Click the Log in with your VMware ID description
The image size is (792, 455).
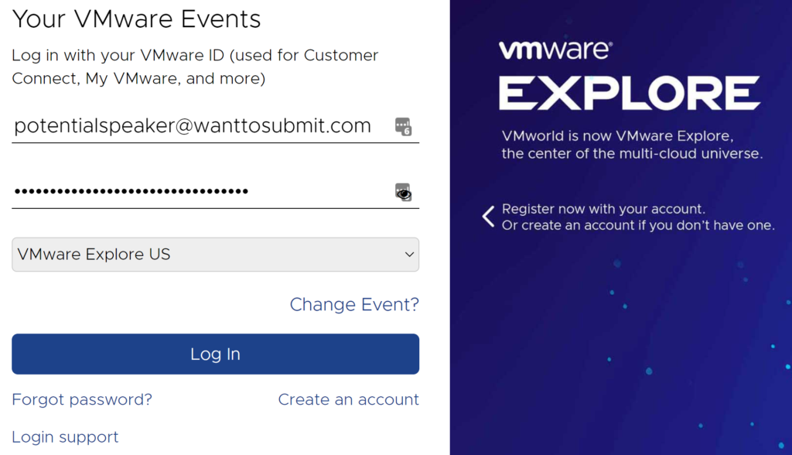point(195,67)
